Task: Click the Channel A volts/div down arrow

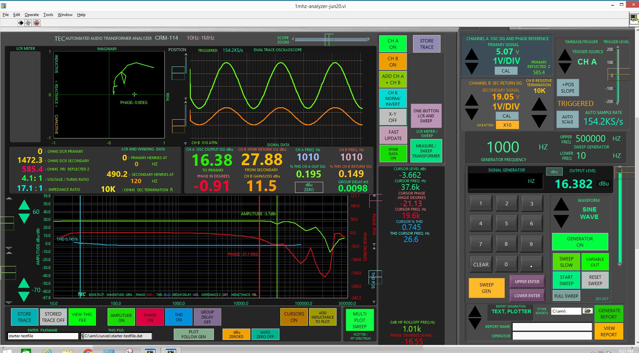Action: pyautogui.click(x=472, y=69)
